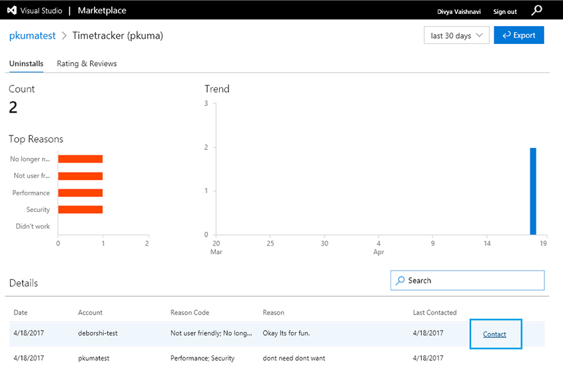Image resolution: width=563 pixels, height=366 pixels.
Task: Switch to the Uninstalls tab
Action: point(26,63)
